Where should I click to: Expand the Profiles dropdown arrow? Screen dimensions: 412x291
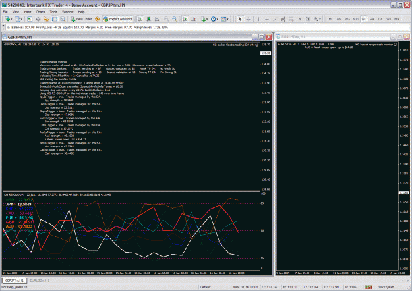(22, 19)
